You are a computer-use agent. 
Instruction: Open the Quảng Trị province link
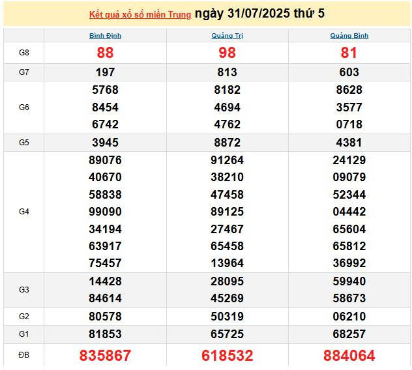tap(228, 36)
